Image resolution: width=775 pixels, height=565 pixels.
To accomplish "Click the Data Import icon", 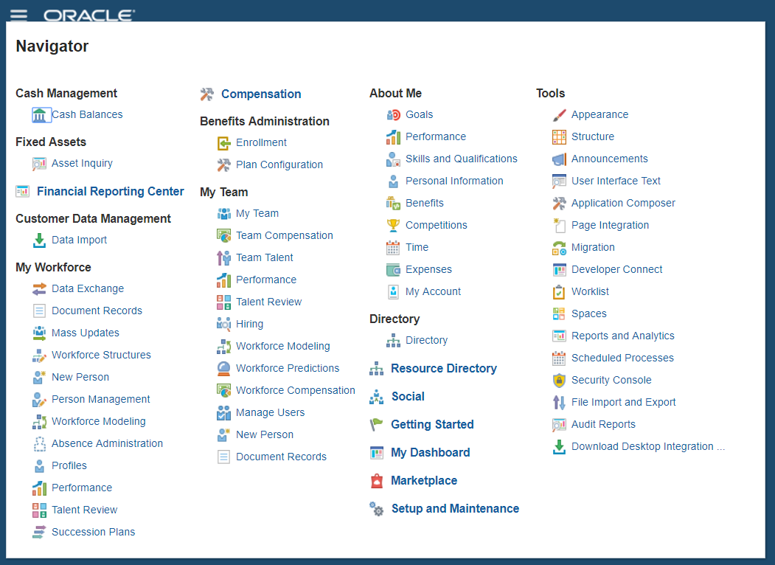I will click(38, 240).
